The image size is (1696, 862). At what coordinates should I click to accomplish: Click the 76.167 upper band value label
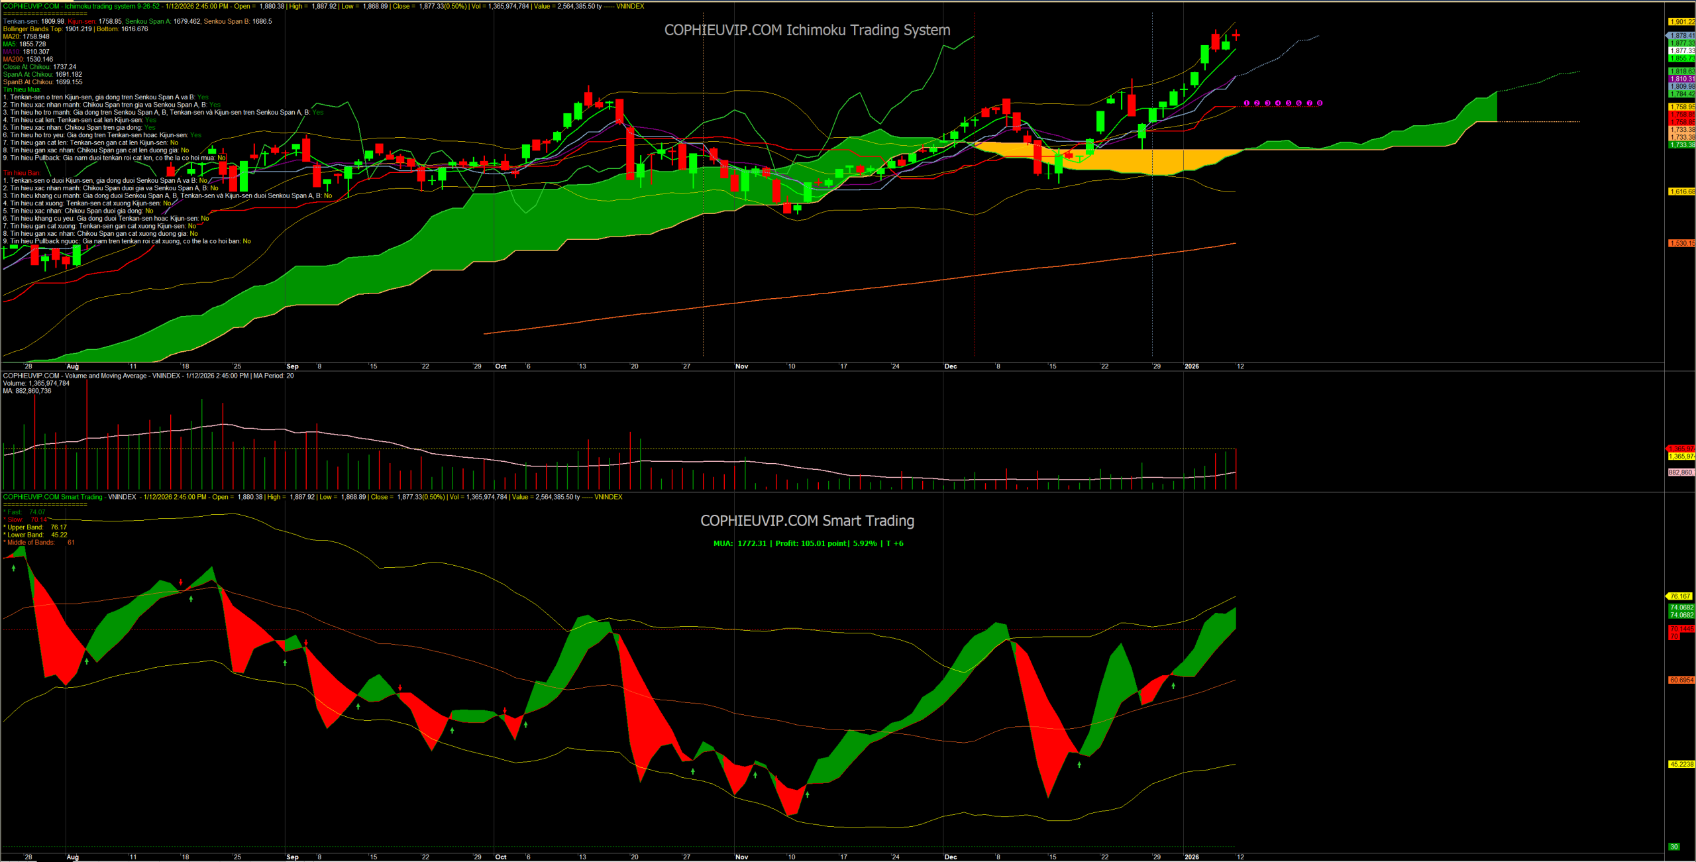click(1680, 596)
